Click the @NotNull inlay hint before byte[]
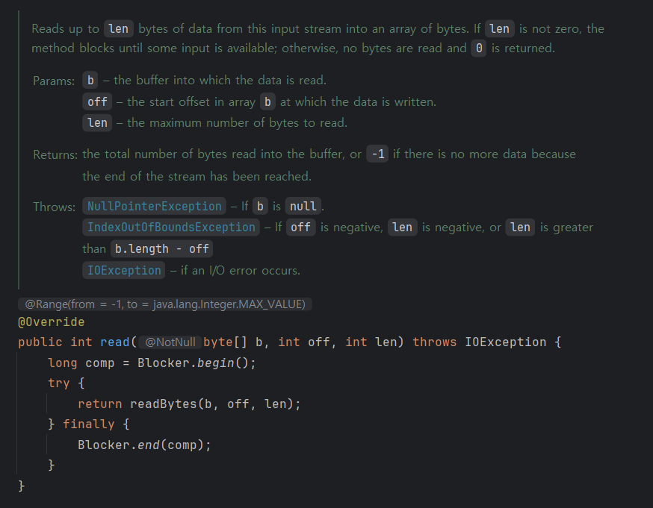This screenshot has width=653, height=508. coord(170,342)
